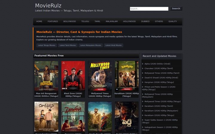Screen dimensions: 215x134
Task: Focus the Search input field
Action: [149, 9]
